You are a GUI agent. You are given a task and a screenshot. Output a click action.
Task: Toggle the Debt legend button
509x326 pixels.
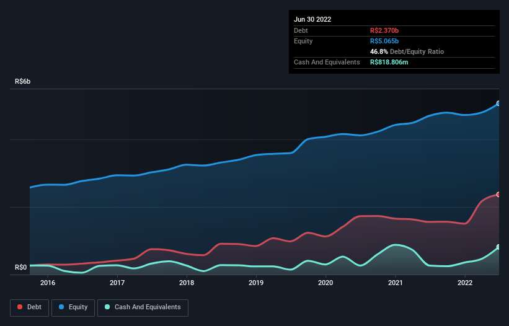(30, 307)
